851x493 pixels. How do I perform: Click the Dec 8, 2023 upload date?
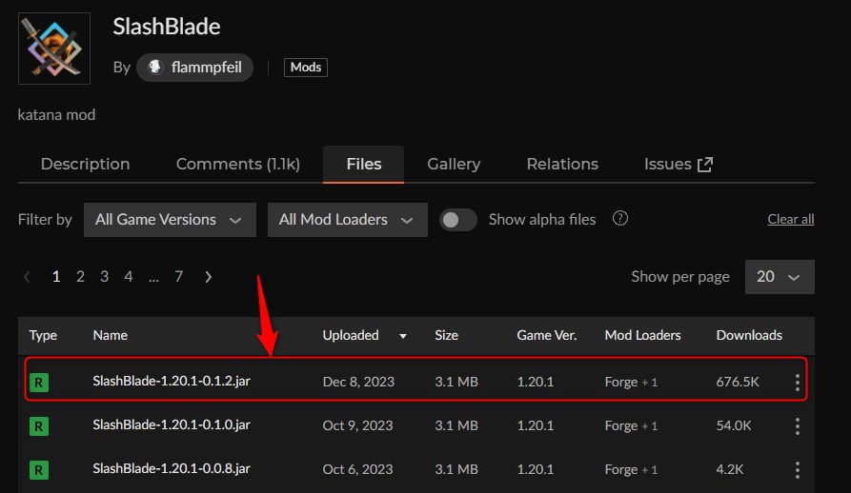[x=358, y=382]
